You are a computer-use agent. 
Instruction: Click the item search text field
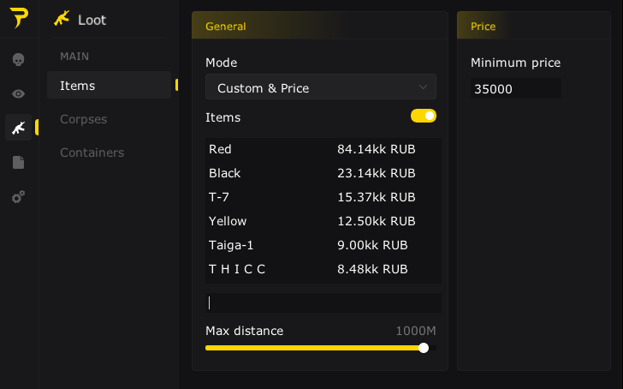click(323, 302)
